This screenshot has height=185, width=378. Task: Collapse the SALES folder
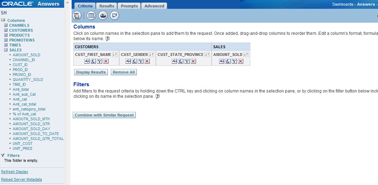(6, 50)
